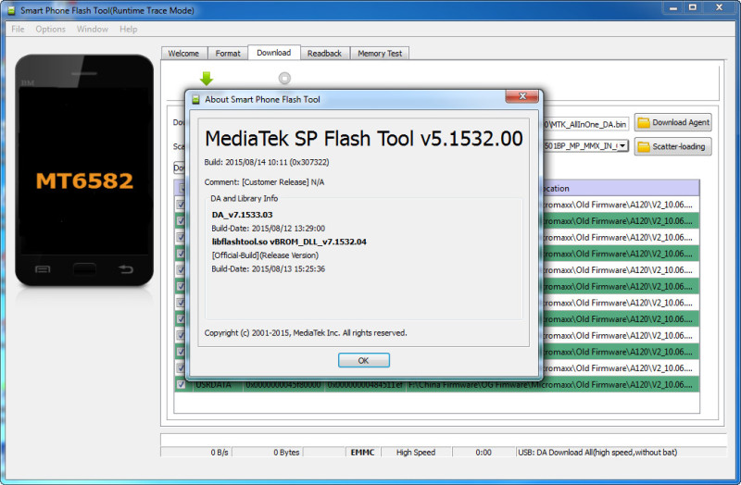Screen dimensions: 741x485
Task: Click the MT6582 chip label on phone image
Action: tap(84, 180)
